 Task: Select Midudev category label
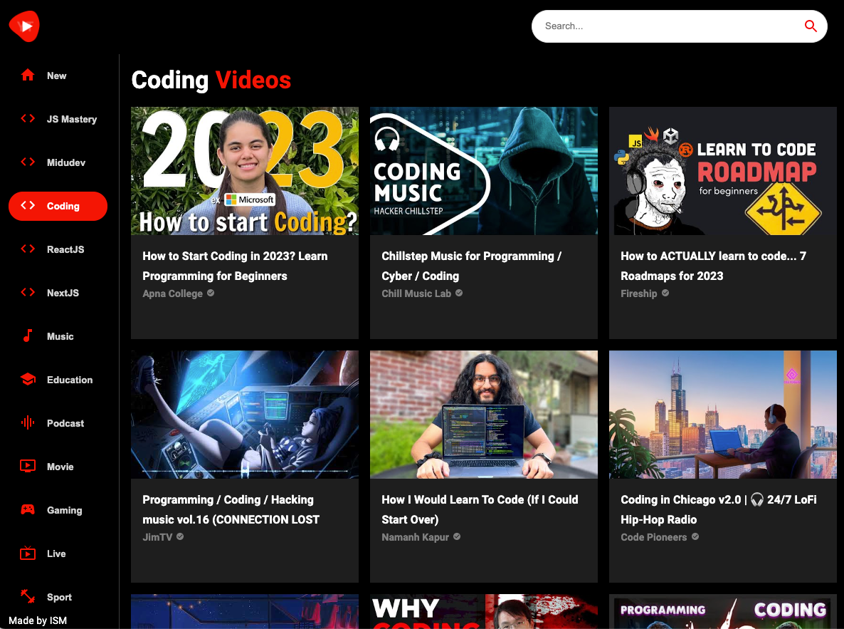click(65, 163)
